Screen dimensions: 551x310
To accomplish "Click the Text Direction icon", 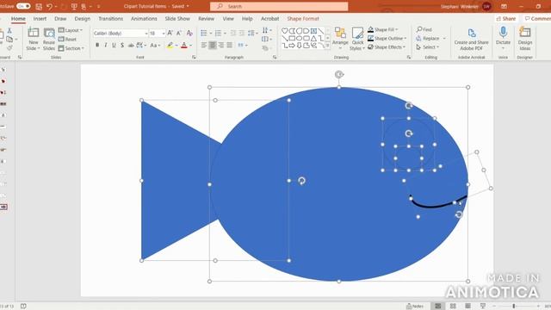I will click(265, 31).
